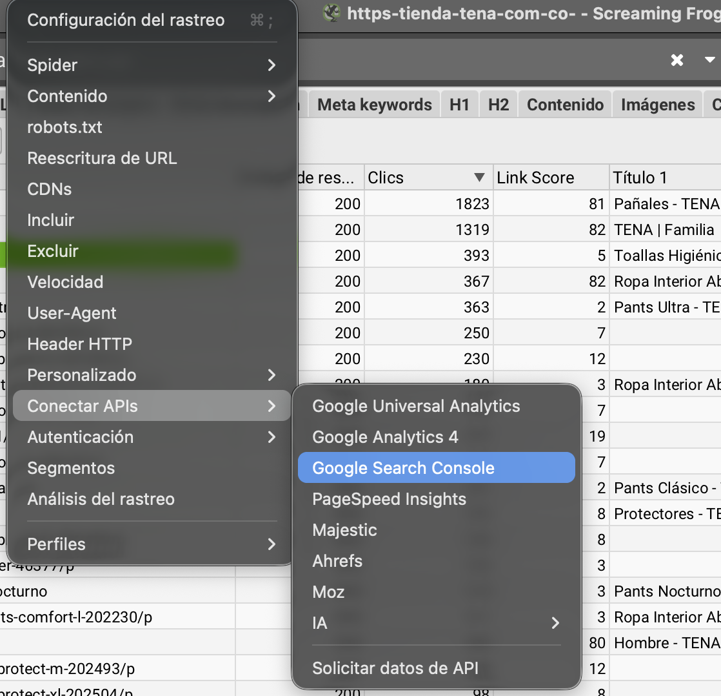Switch to the Meta keywords tab
Screen dimensions: 721x696
[x=375, y=105]
